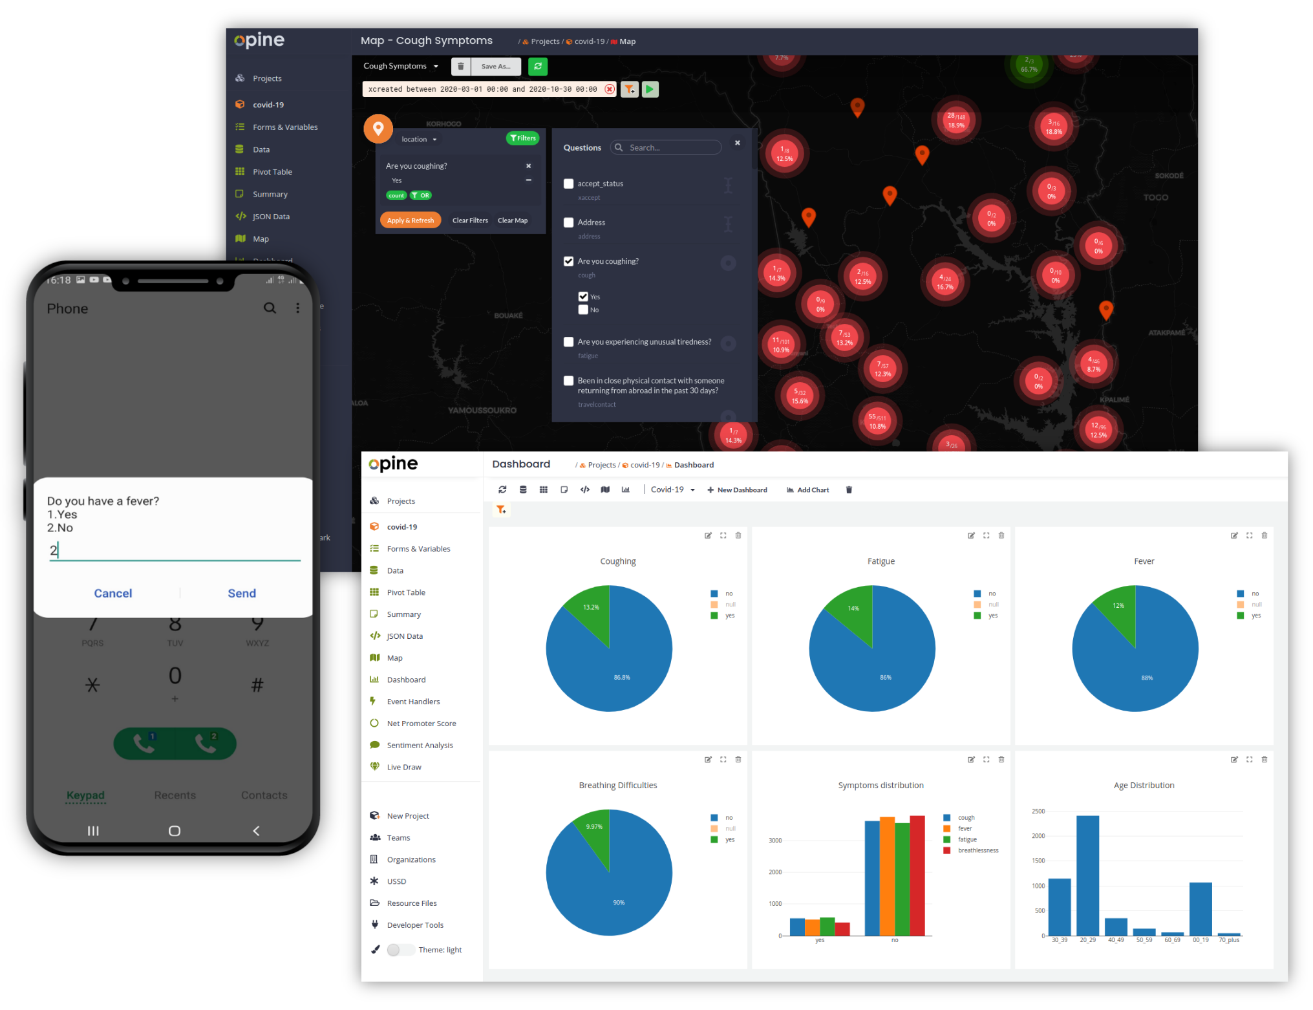The height and width of the screenshot is (1010, 1313).
Task: Switch to the Recents tab on phone
Action: [175, 795]
